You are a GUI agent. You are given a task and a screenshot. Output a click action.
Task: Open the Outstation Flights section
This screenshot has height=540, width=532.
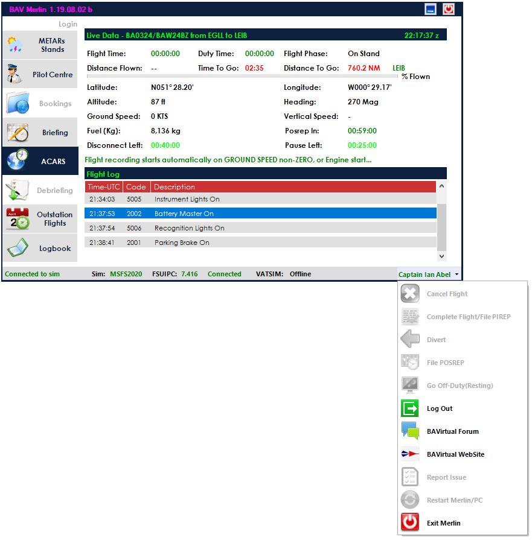click(x=40, y=219)
